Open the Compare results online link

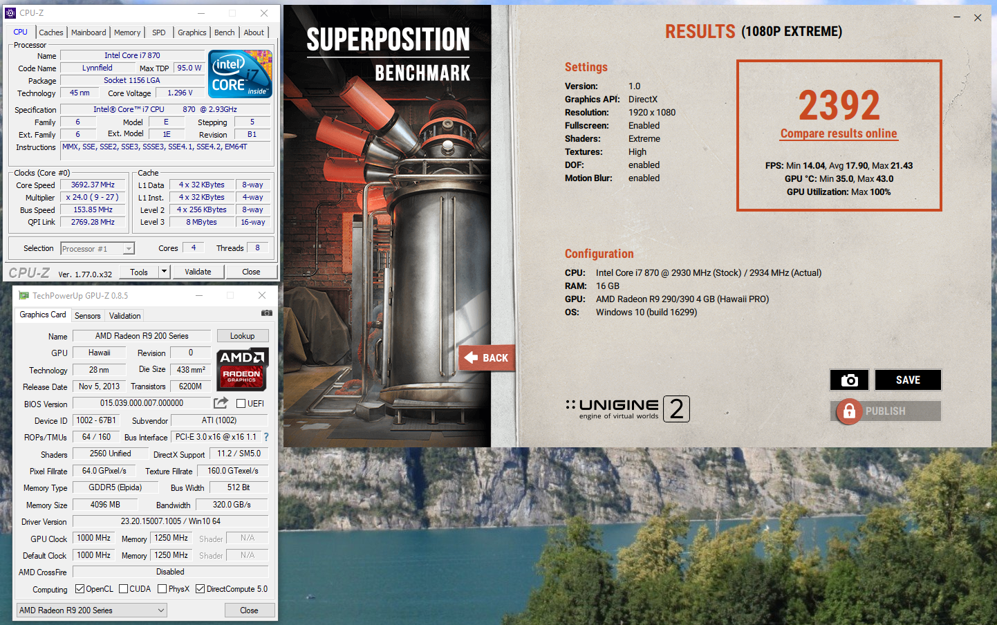[839, 133]
